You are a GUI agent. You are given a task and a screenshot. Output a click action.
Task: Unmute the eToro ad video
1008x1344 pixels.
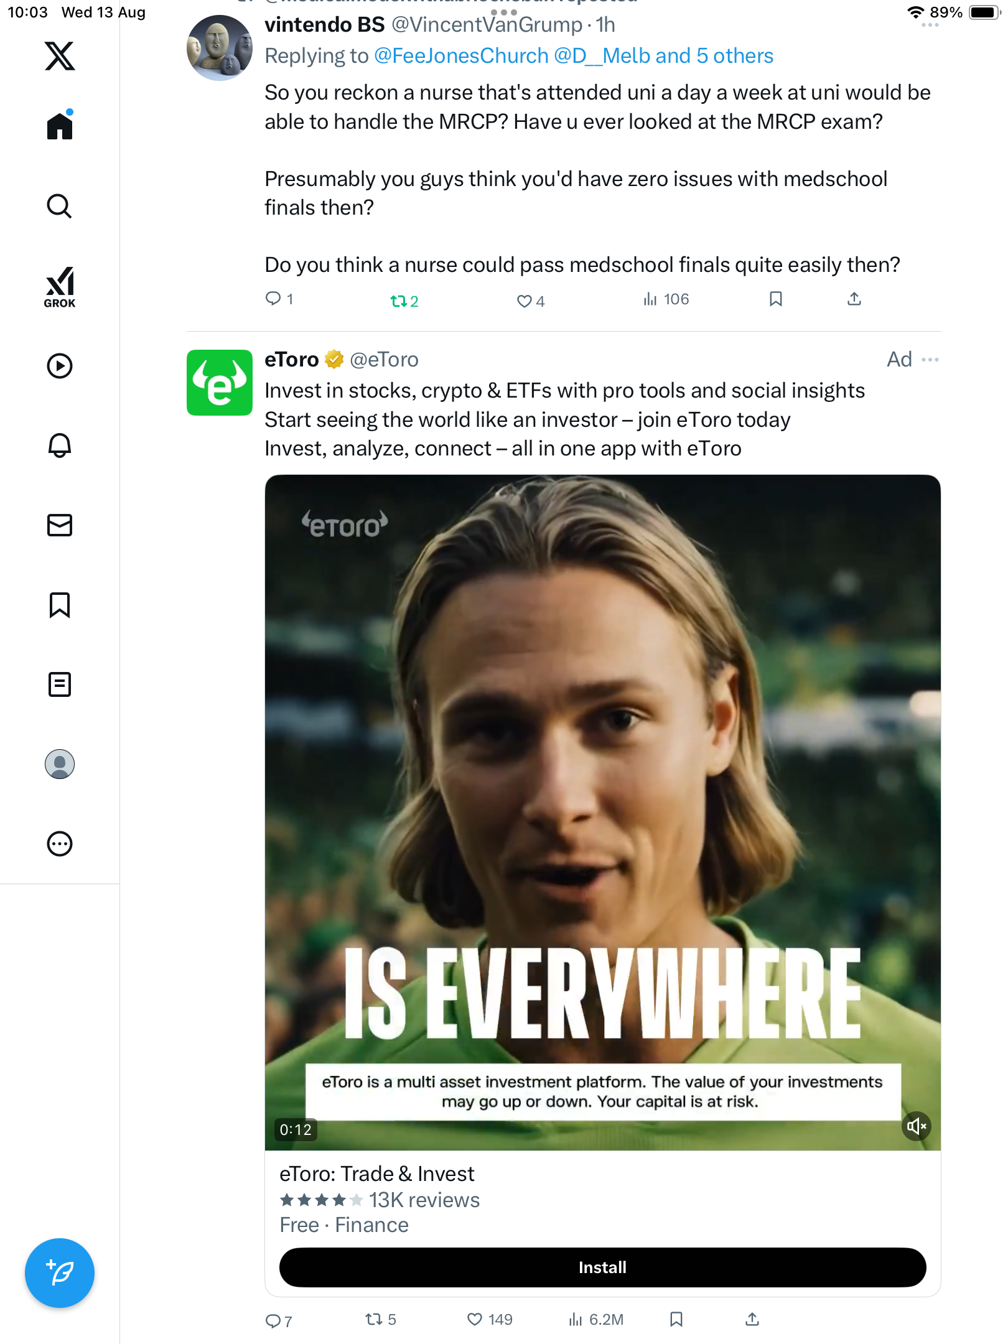pyautogui.click(x=916, y=1126)
